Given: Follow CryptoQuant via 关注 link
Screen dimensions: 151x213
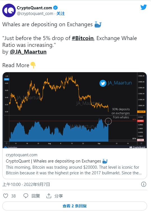Looking at the screenshot, I should (x=61, y=14).
